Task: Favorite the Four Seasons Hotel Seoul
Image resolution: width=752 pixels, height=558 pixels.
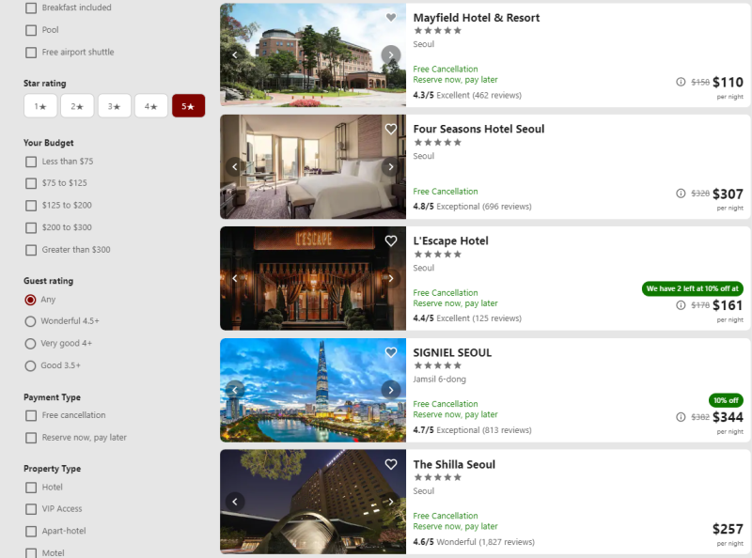Action: click(391, 129)
